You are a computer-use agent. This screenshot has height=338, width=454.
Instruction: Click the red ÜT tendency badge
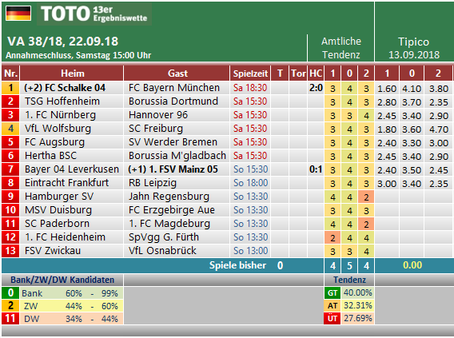(x=332, y=318)
